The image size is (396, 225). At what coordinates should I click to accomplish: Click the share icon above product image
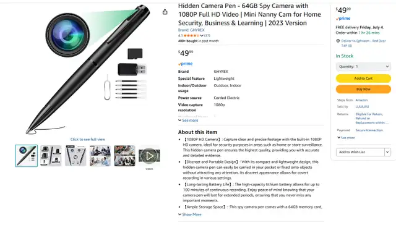click(165, 12)
